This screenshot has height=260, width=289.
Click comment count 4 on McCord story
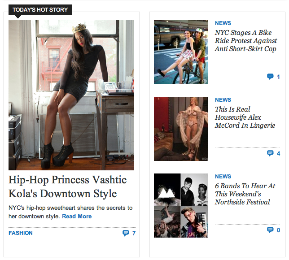coord(278,154)
